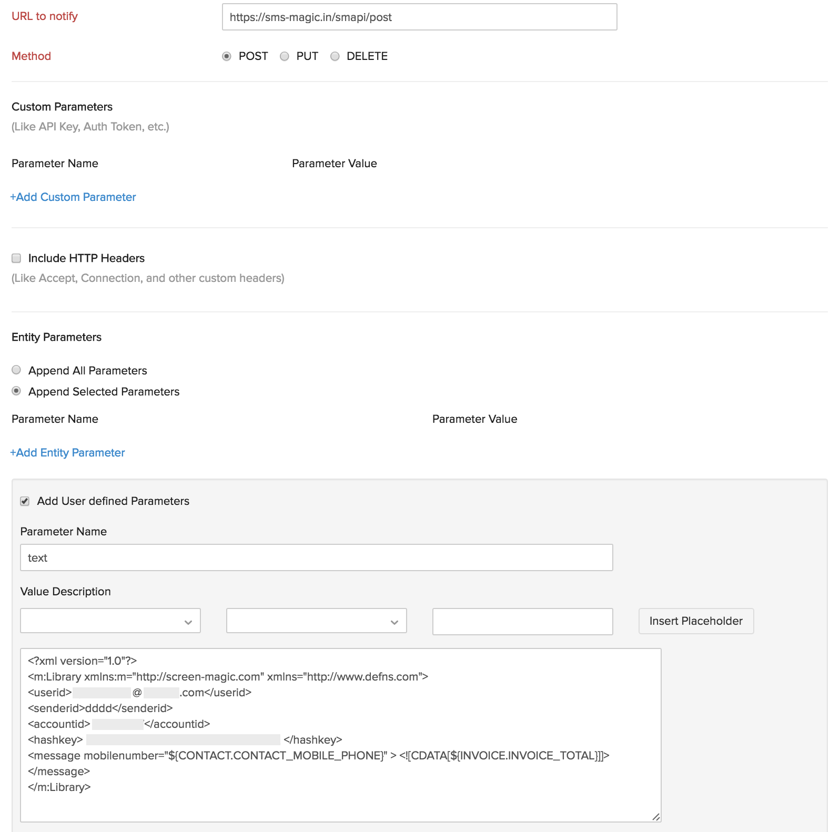The width and height of the screenshot is (840, 832).
Task: Select the PUT method radio button
Action: (x=285, y=56)
